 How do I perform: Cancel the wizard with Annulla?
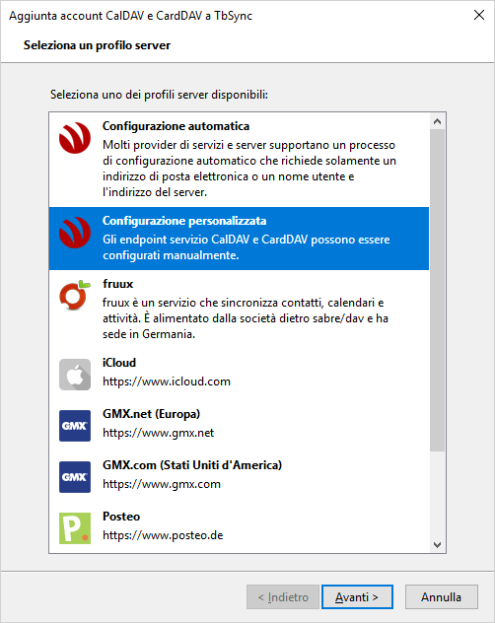(442, 596)
